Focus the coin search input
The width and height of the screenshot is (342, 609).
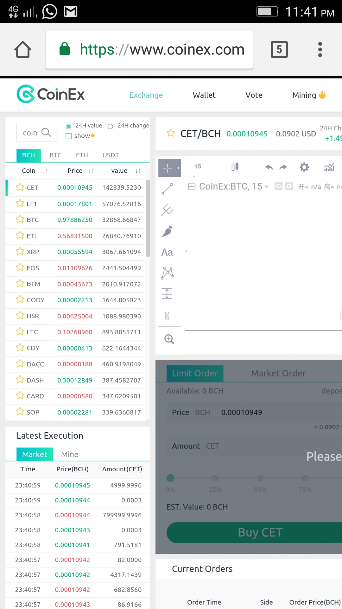point(37,133)
